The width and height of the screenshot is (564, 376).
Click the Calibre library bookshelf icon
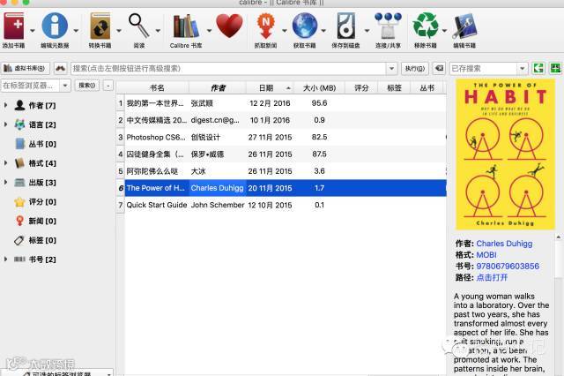[x=186, y=26]
